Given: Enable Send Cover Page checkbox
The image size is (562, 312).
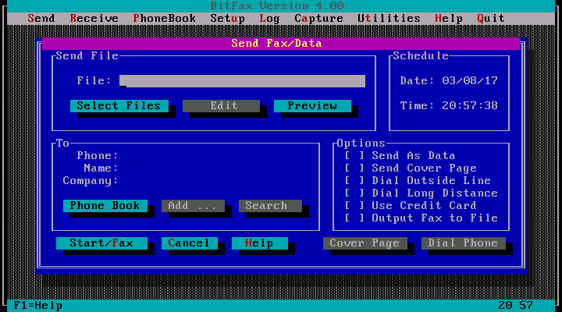Looking at the screenshot, I should (354, 168).
